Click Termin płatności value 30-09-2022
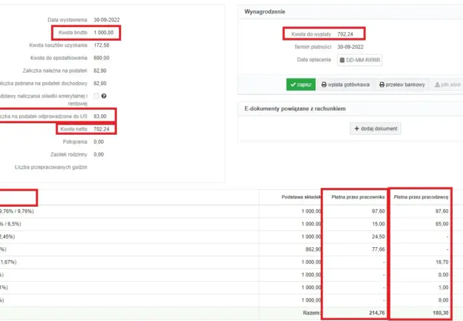This screenshot has height=321, width=463. 350,47
